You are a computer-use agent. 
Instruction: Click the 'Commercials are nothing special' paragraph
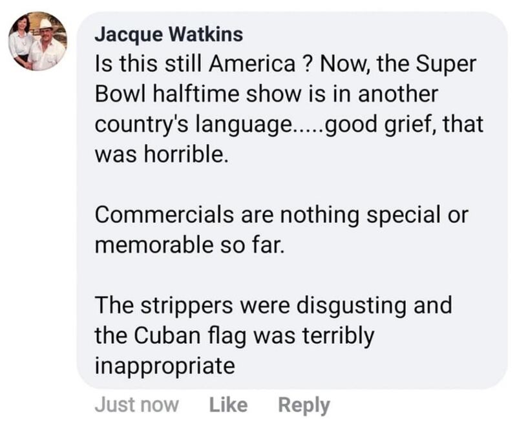pyautogui.click(x=282, y=229)
